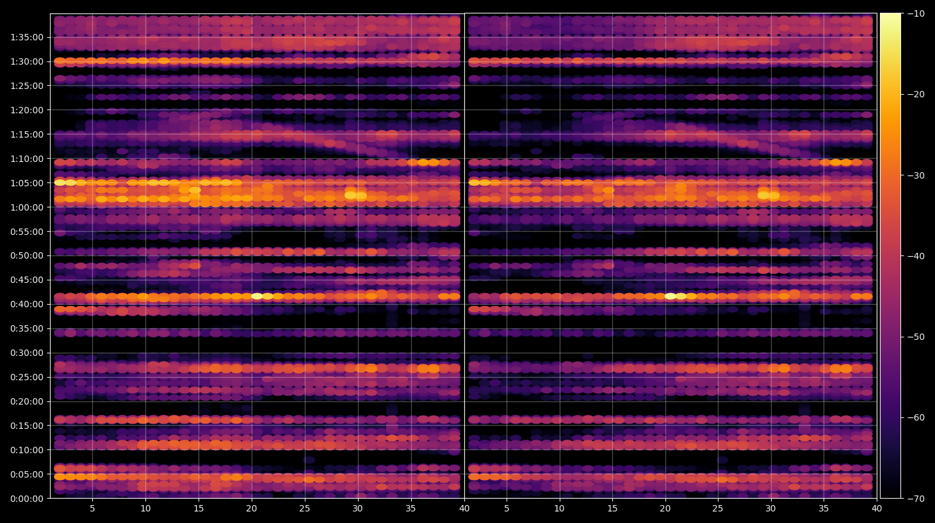The image size is (935, 523).
Task: Click the 1:15:00 time axis label
Action: coord(27,134)
